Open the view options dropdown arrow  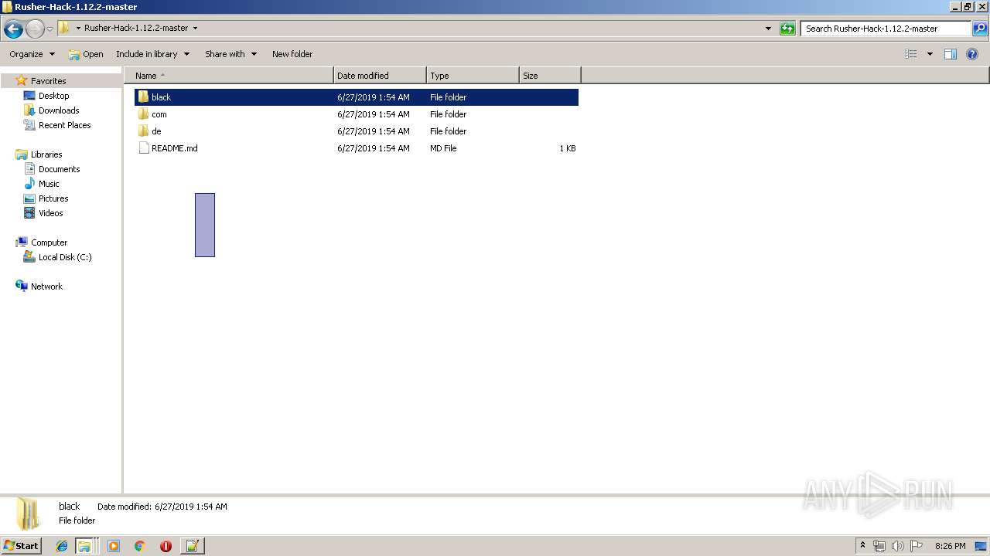pyautogui.click(x=930, y=54)
